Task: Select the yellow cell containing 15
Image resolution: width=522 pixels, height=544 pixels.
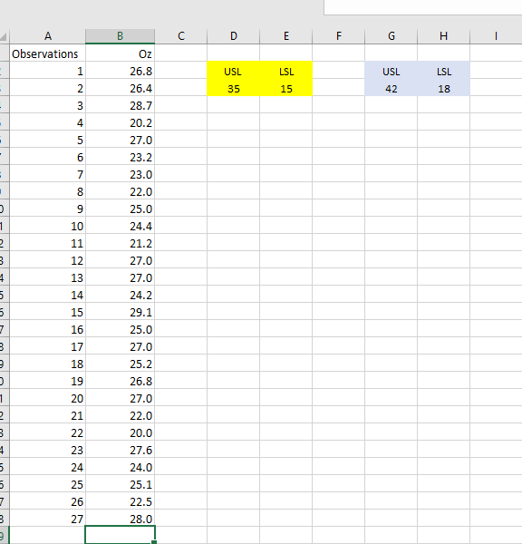Action: coord(286,88)
